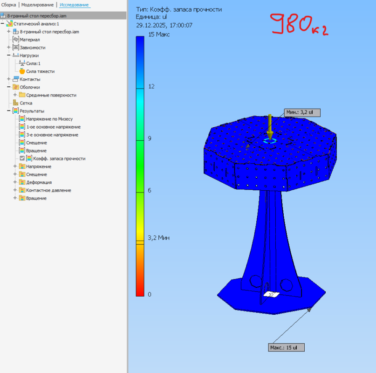Open the Сила тяжести gravity icon
Viewport: 376px width, 373px height.
[x=22, y=71]
